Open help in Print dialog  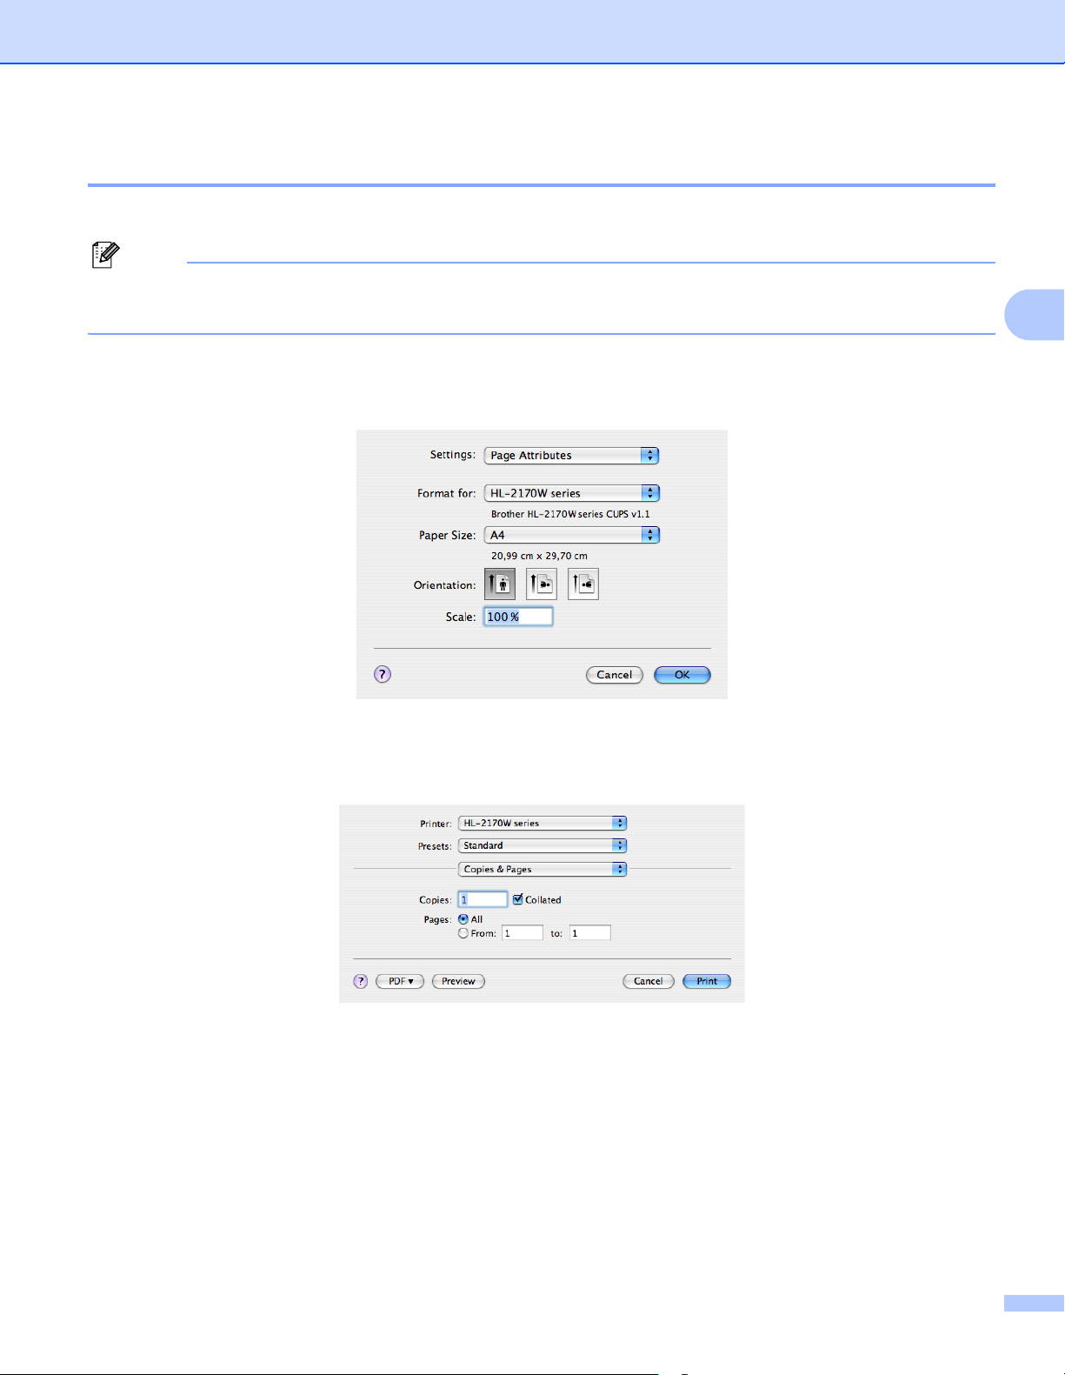[x=361, y=981]
